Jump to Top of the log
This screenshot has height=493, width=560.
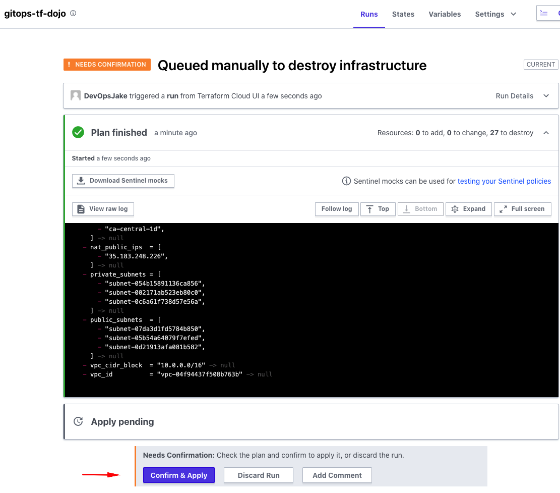[x=378, y=209]
